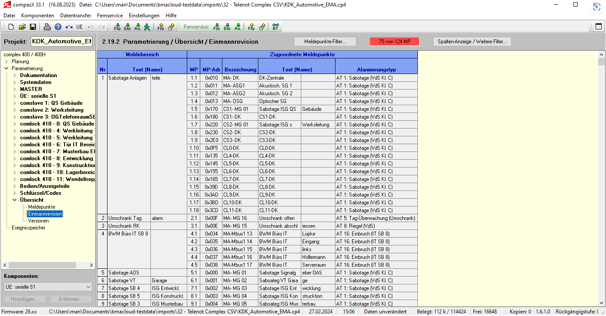The height and width of the screenshot is (316, 606).
Task: Collapse the Parametrierung tree node
Action: 6,68
